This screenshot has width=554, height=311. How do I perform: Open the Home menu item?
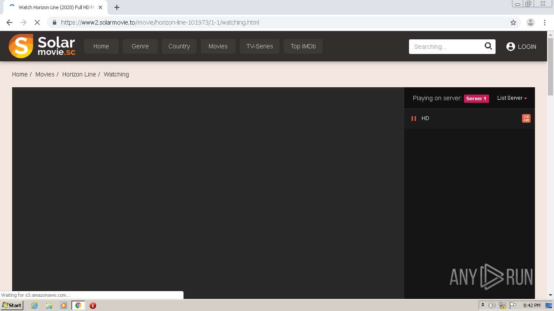(101, 46)
